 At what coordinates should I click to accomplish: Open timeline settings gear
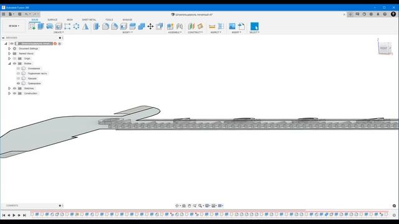[394, 215]
